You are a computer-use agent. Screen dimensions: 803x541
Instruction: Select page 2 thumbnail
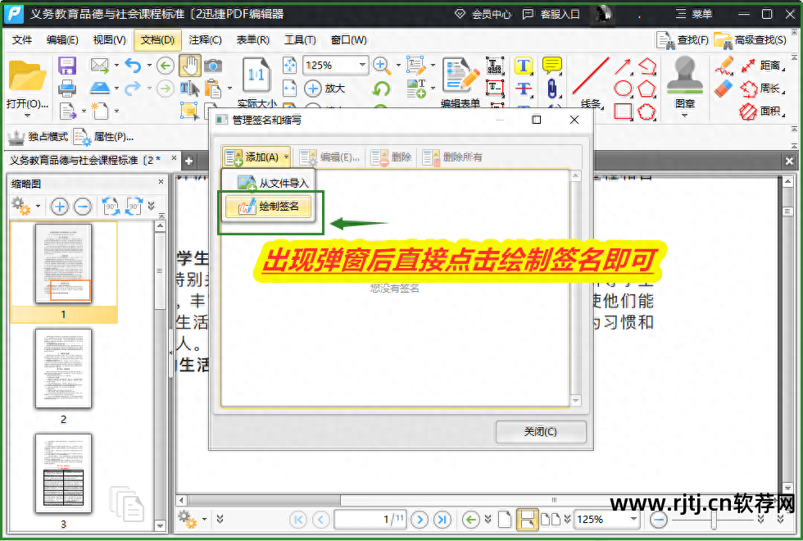63,369
